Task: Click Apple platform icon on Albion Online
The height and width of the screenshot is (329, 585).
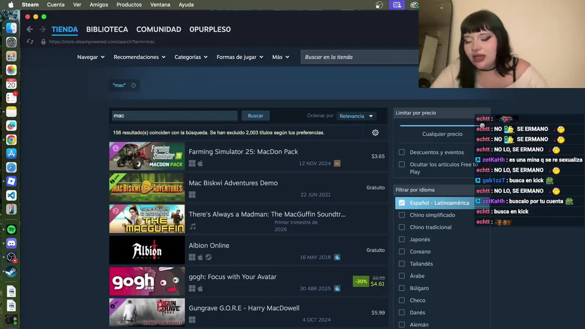Action: click(200, 257)
